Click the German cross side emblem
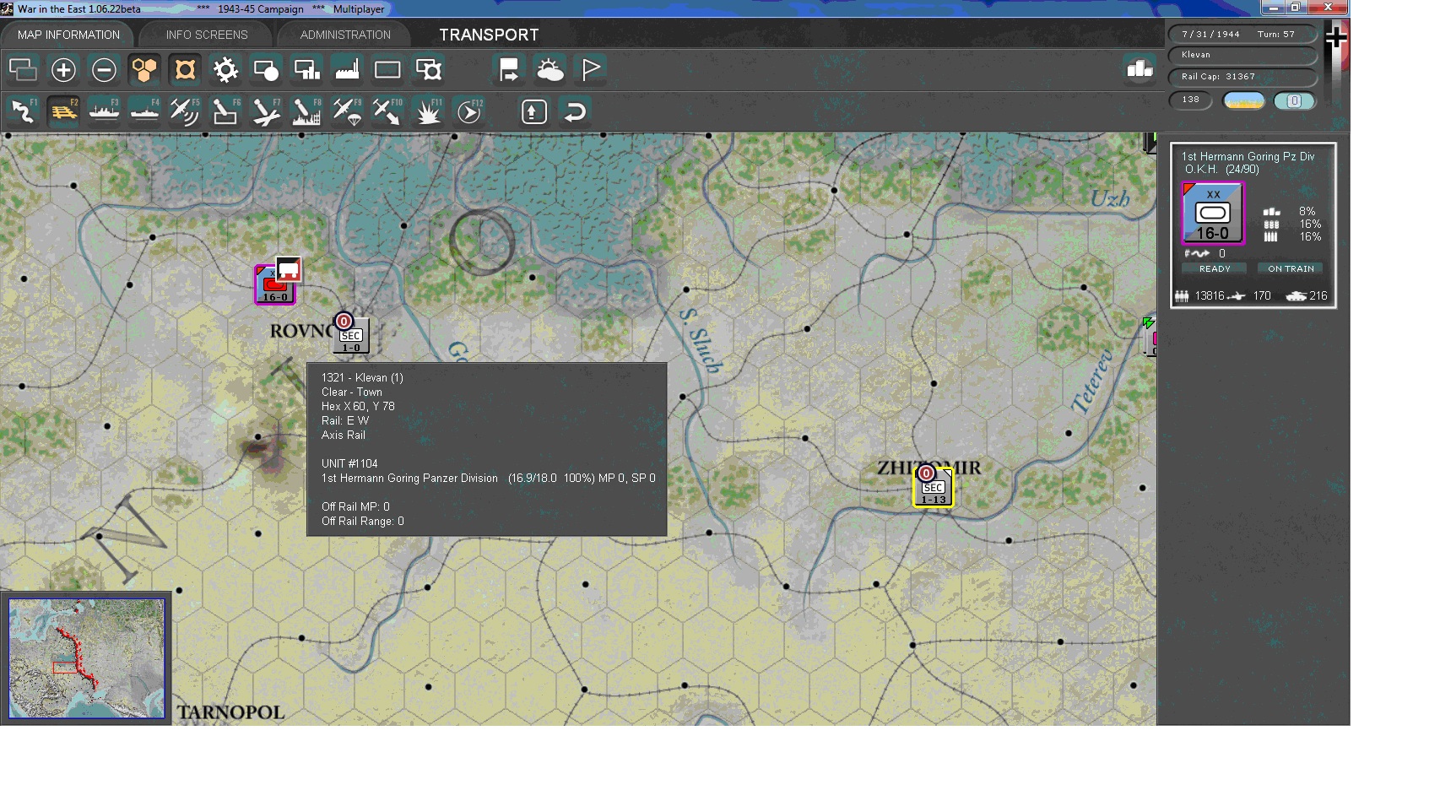The image size is (1440, 790). click(1336, 37)
